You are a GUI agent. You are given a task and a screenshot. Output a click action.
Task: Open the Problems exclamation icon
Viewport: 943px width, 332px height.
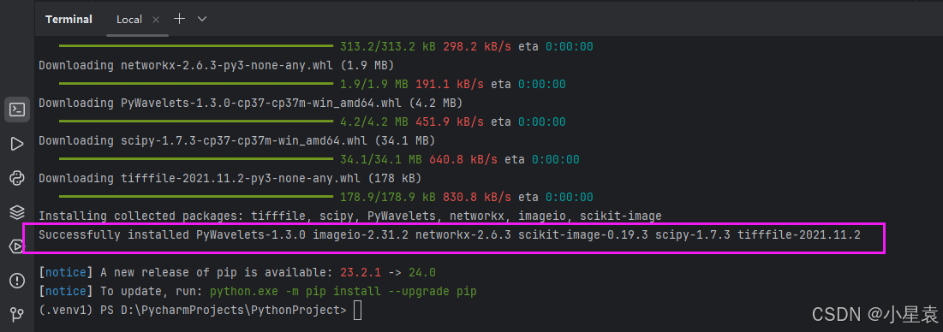click(x=17, y=281)
